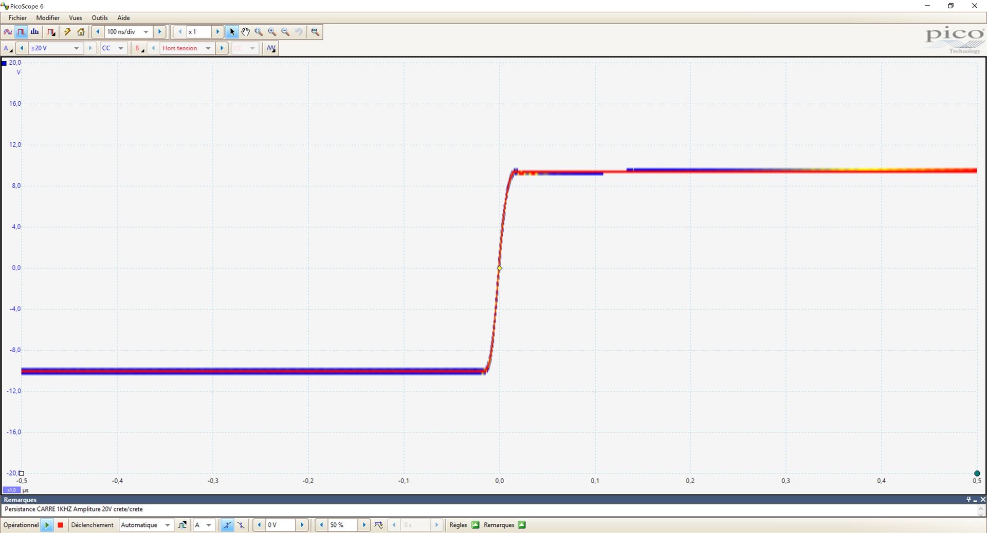
Task: Click the 0 V trigger threshold field
Action: point(281,525)
